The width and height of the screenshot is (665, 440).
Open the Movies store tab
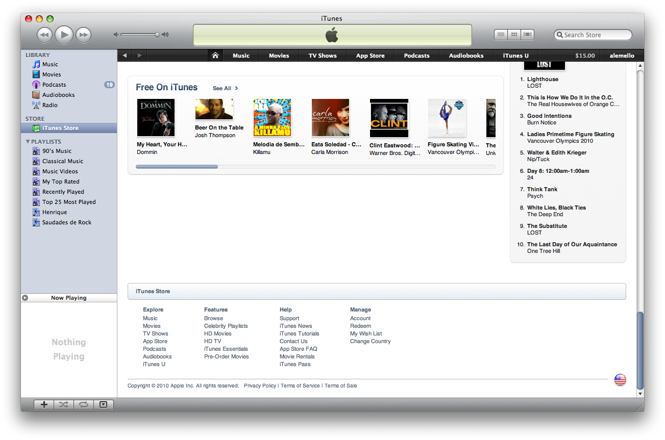click(x=279, y=56)
